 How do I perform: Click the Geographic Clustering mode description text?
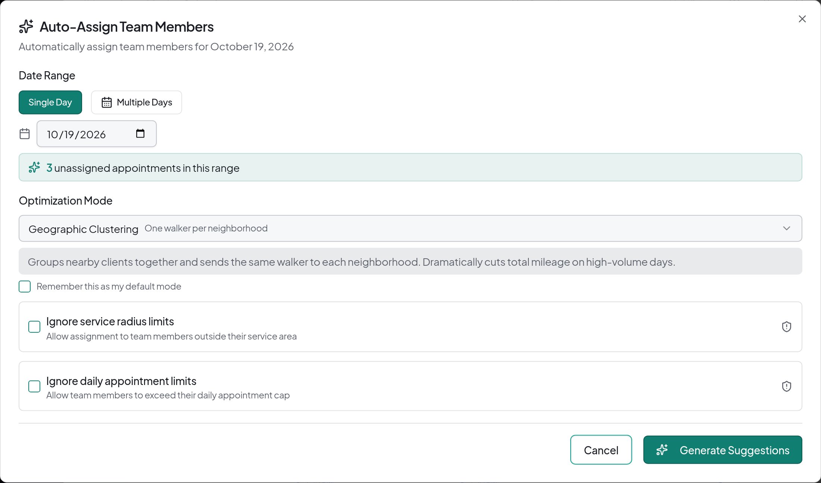pyautogui.click(x=352, y=262)
